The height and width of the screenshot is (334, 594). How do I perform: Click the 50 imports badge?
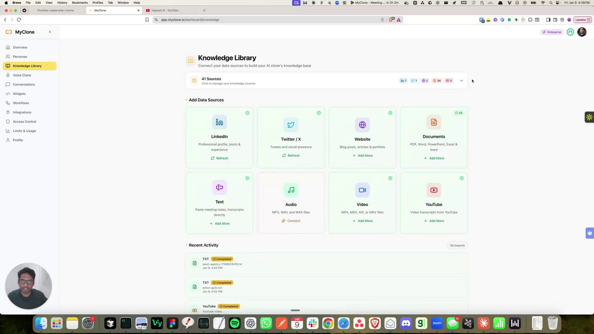click(457, 245)
